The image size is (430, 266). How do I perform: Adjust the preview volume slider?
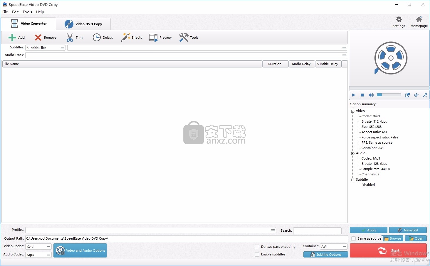tap(389, 95)
